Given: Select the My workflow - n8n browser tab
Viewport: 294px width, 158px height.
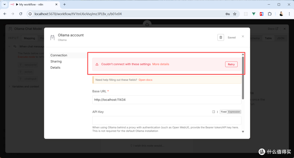Looking at the screenshot, I should (x=34, y=4).
